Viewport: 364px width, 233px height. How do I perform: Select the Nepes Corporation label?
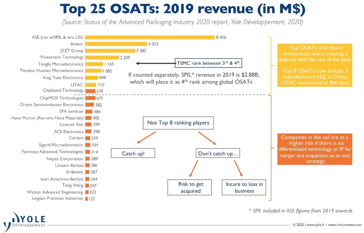pos(65,159)
